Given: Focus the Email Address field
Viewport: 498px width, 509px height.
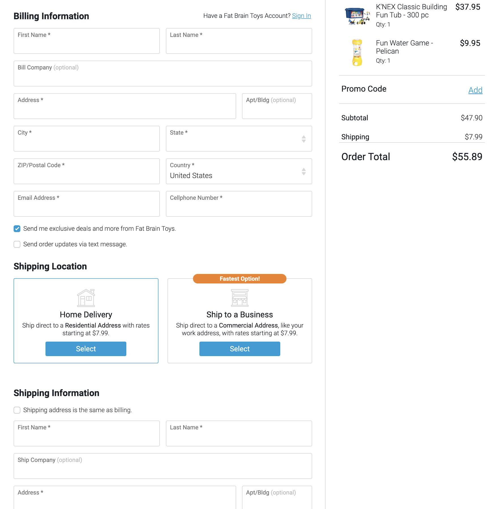Looking at the screenshot, I should point(87,204).
